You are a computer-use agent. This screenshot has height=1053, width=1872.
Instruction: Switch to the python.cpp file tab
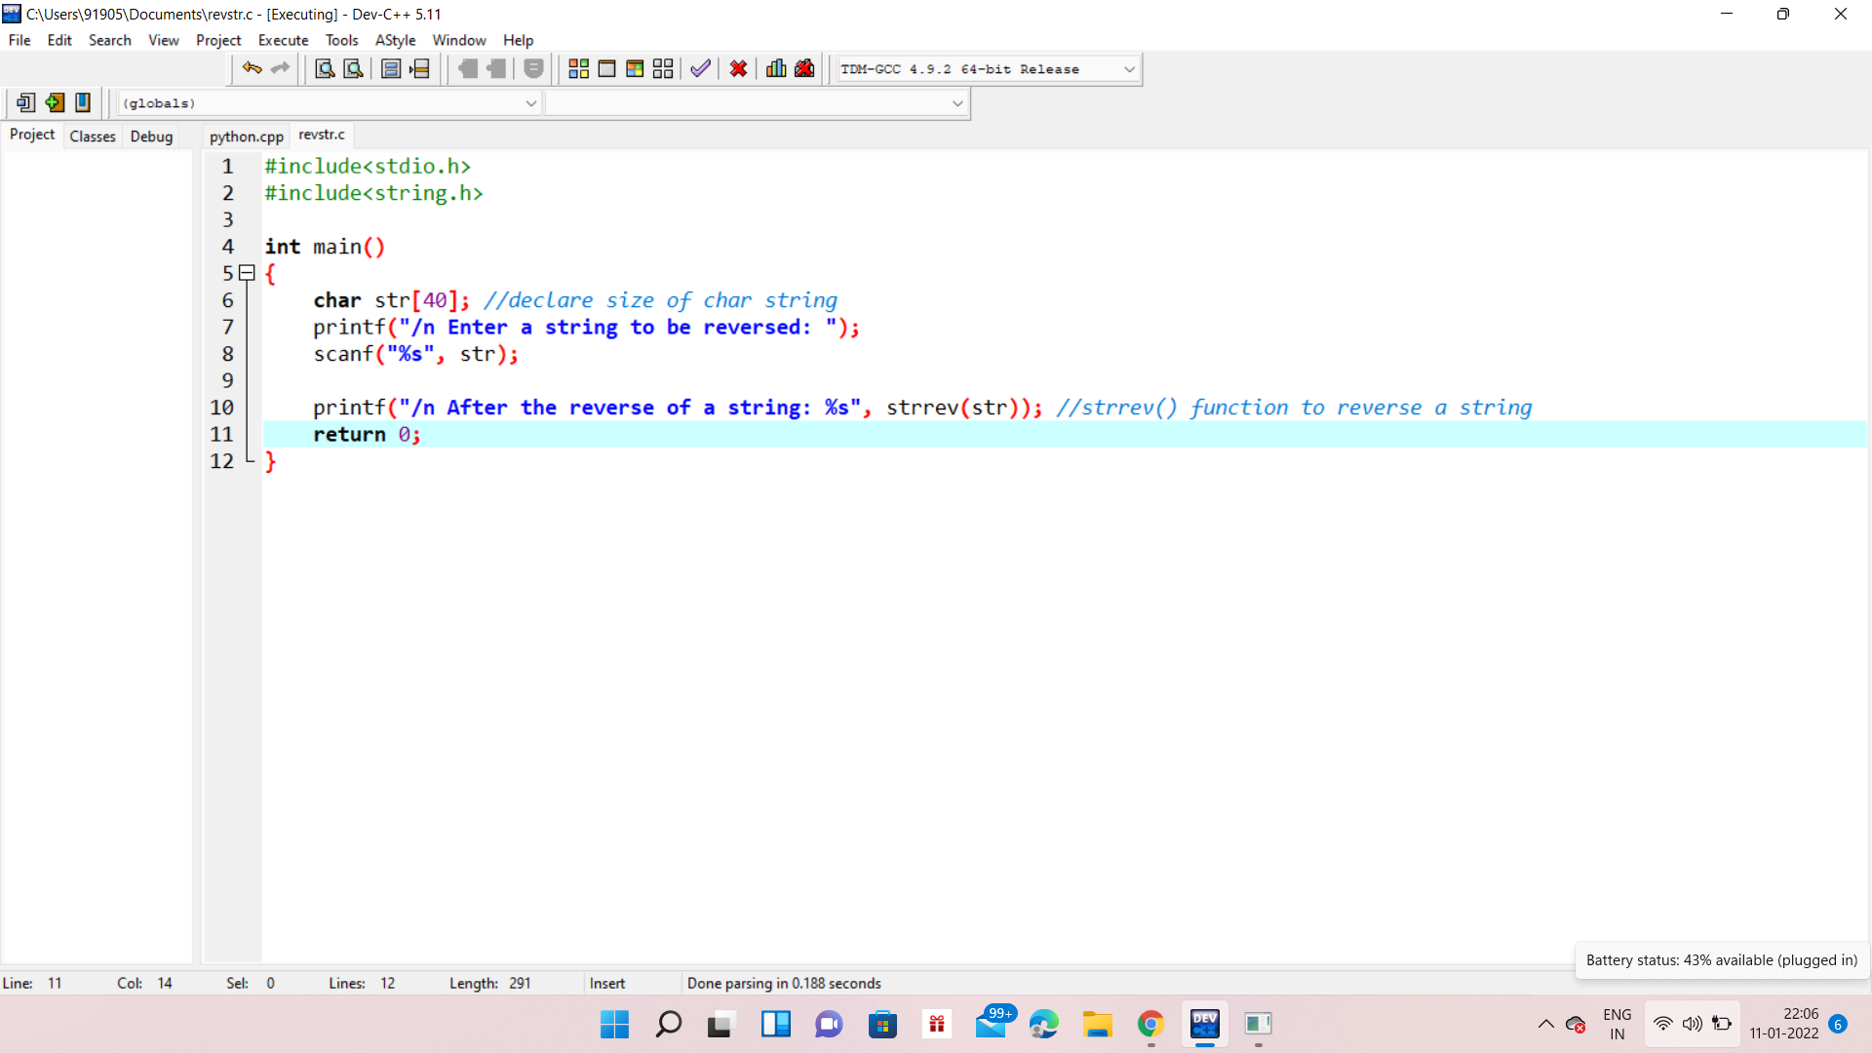click(246, 136)
